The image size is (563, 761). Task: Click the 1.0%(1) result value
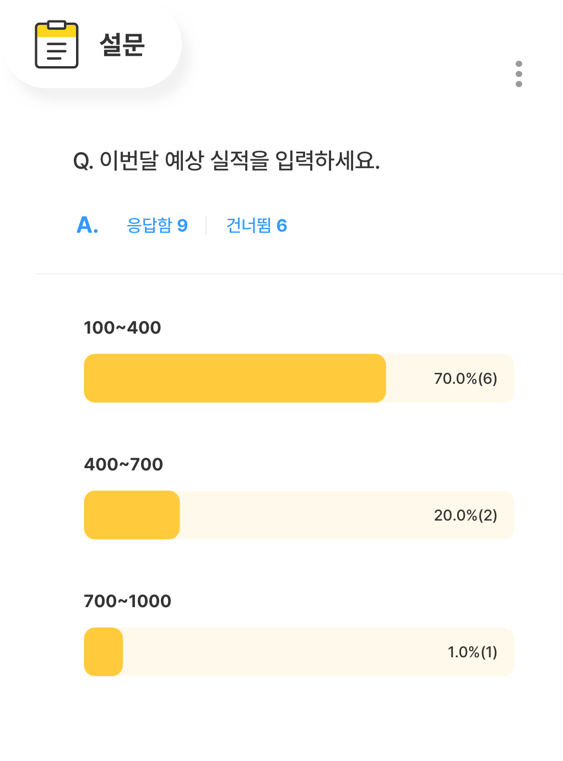click(x=472, y=652)
